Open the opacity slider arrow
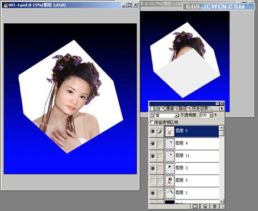 [x=211, y=115]
